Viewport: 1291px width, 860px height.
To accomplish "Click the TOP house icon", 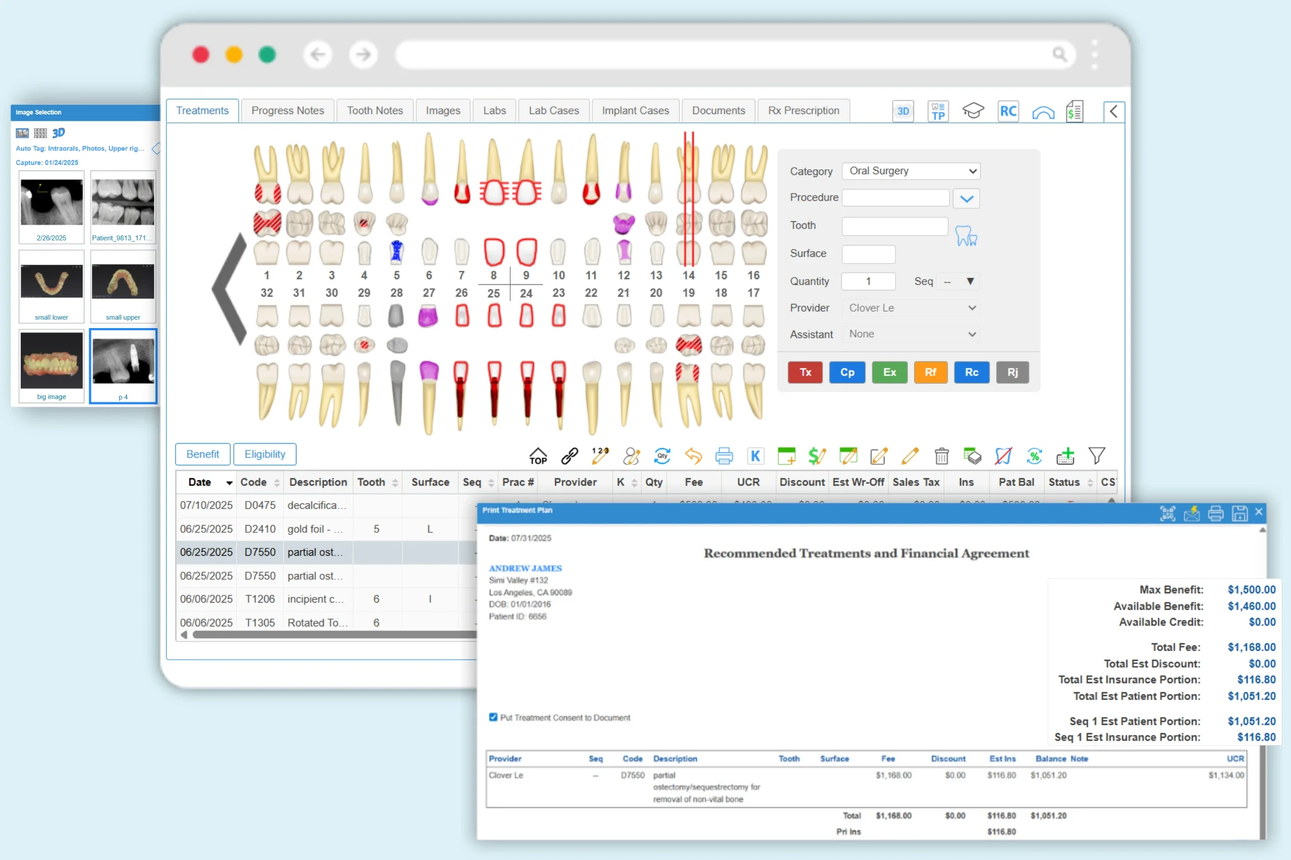I will click(x=538, y=455).
